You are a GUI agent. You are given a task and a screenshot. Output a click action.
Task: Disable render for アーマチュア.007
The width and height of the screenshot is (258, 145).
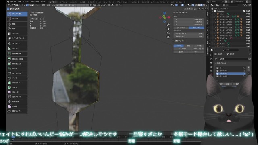point(249,35)
